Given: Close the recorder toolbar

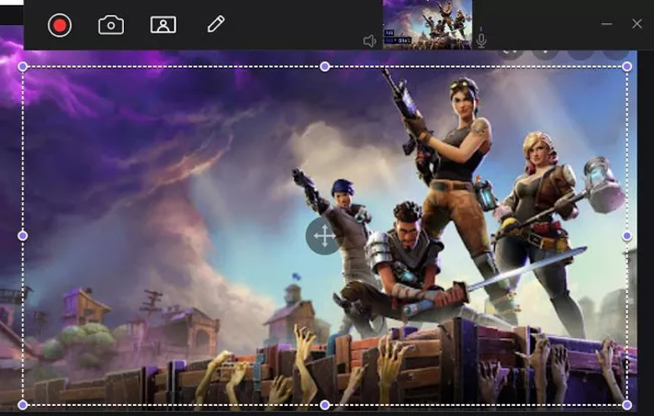Looking at the screenshot, I should 636,24.
